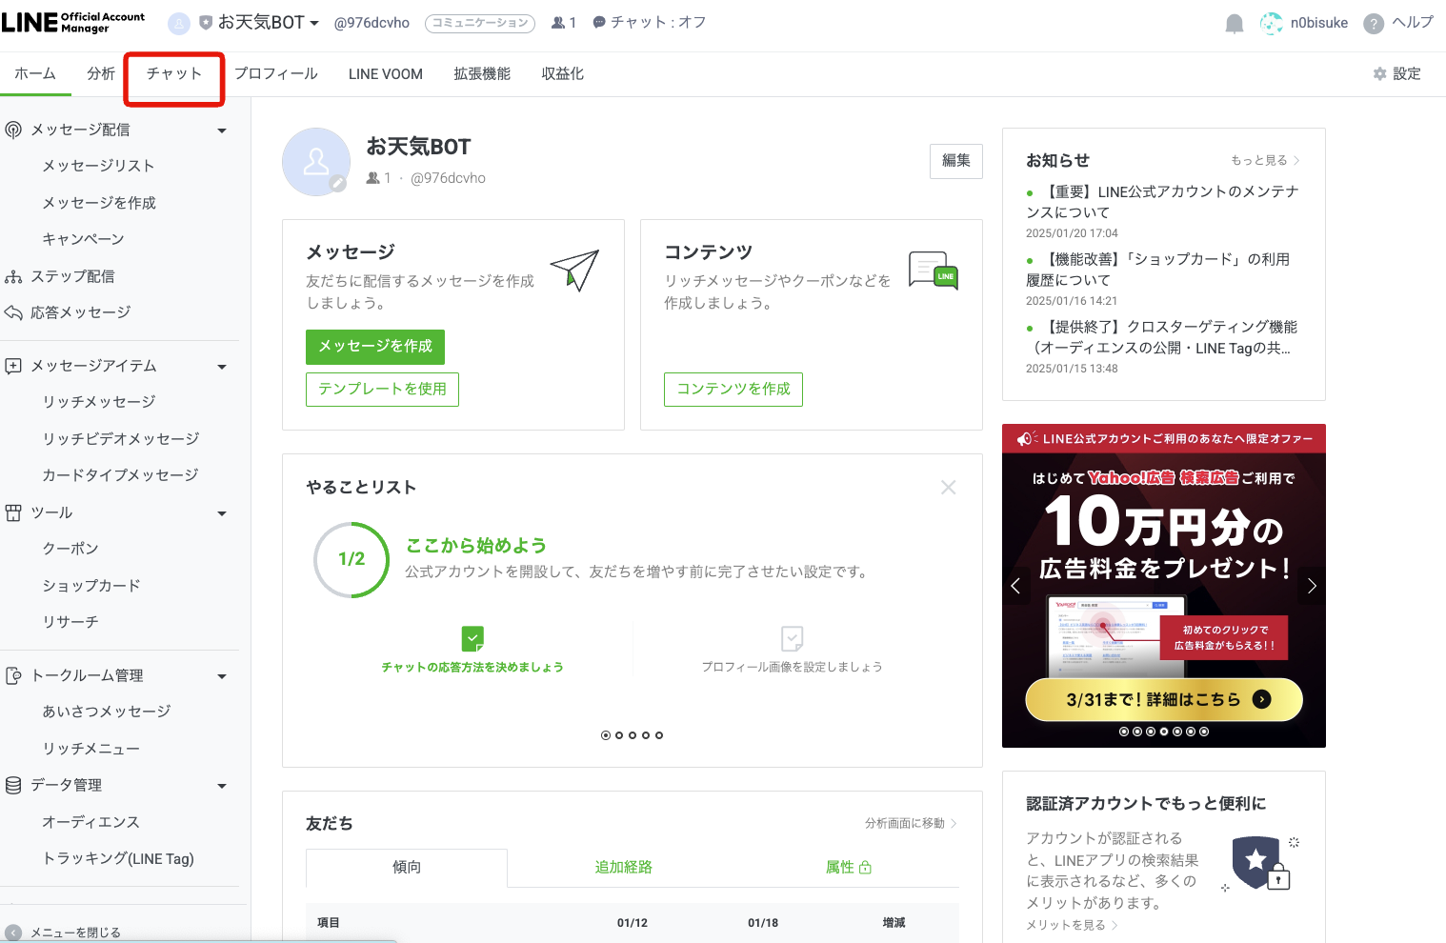Screen dimensions: 1446x943
Task: Open the LINE VOOM tab
Action: 386,74
